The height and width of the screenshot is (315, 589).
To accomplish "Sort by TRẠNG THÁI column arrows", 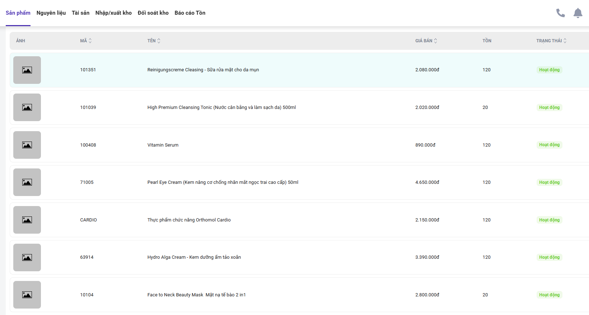I will (x=565, y=41).
